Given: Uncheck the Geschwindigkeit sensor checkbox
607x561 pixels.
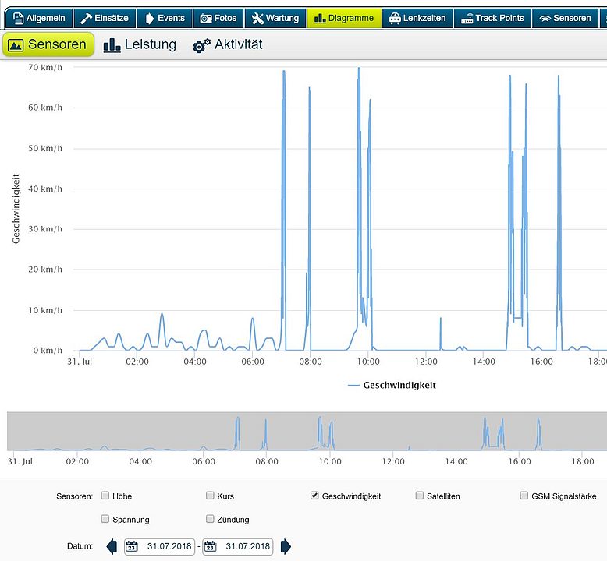Looking at the screenshot, I should (x=314, y=496).
